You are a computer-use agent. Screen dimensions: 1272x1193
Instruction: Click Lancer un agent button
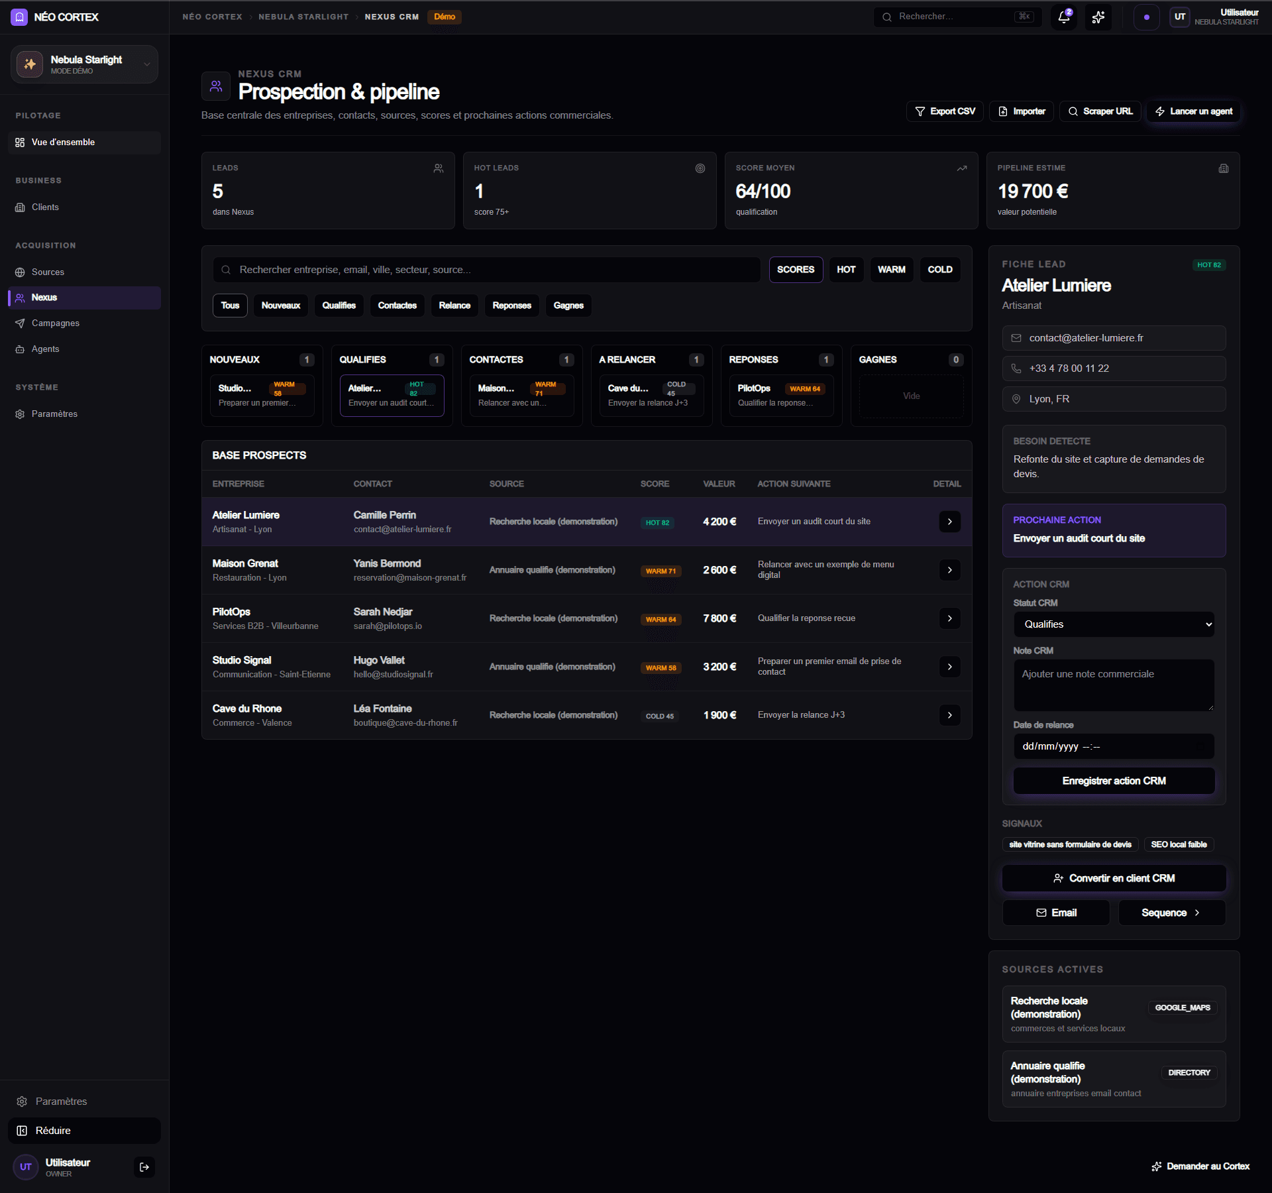point(1194,111)
